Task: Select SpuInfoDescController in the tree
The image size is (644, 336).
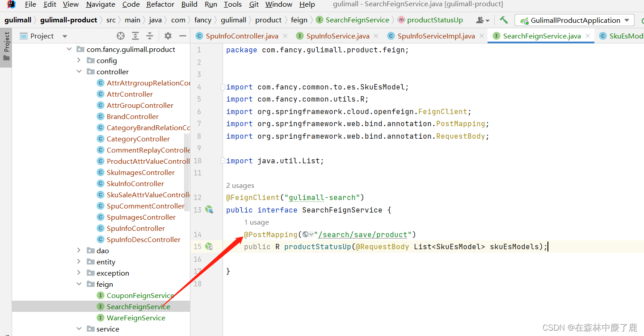Action: [143, 239]
